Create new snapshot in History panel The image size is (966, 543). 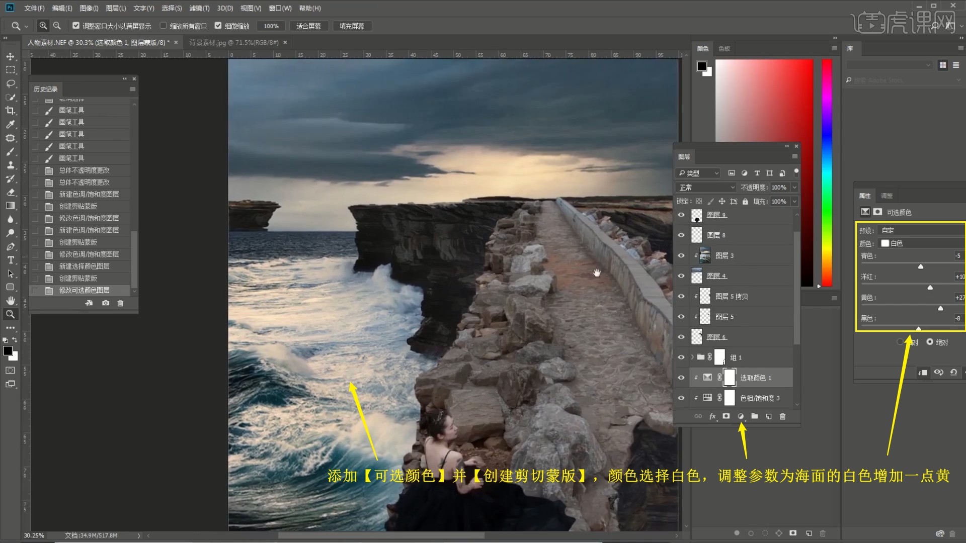[x=106, y=303]
